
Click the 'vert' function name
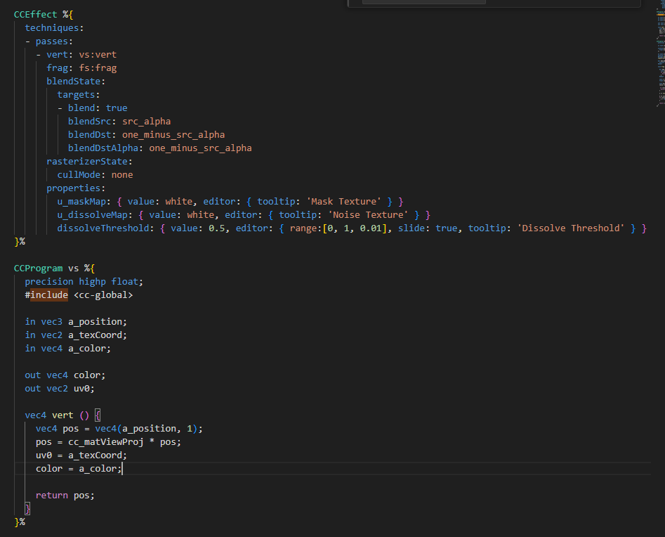62,415
